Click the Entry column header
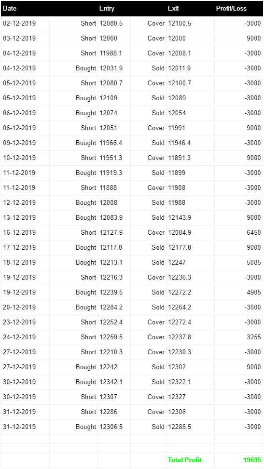 click(x=107, y=8)
